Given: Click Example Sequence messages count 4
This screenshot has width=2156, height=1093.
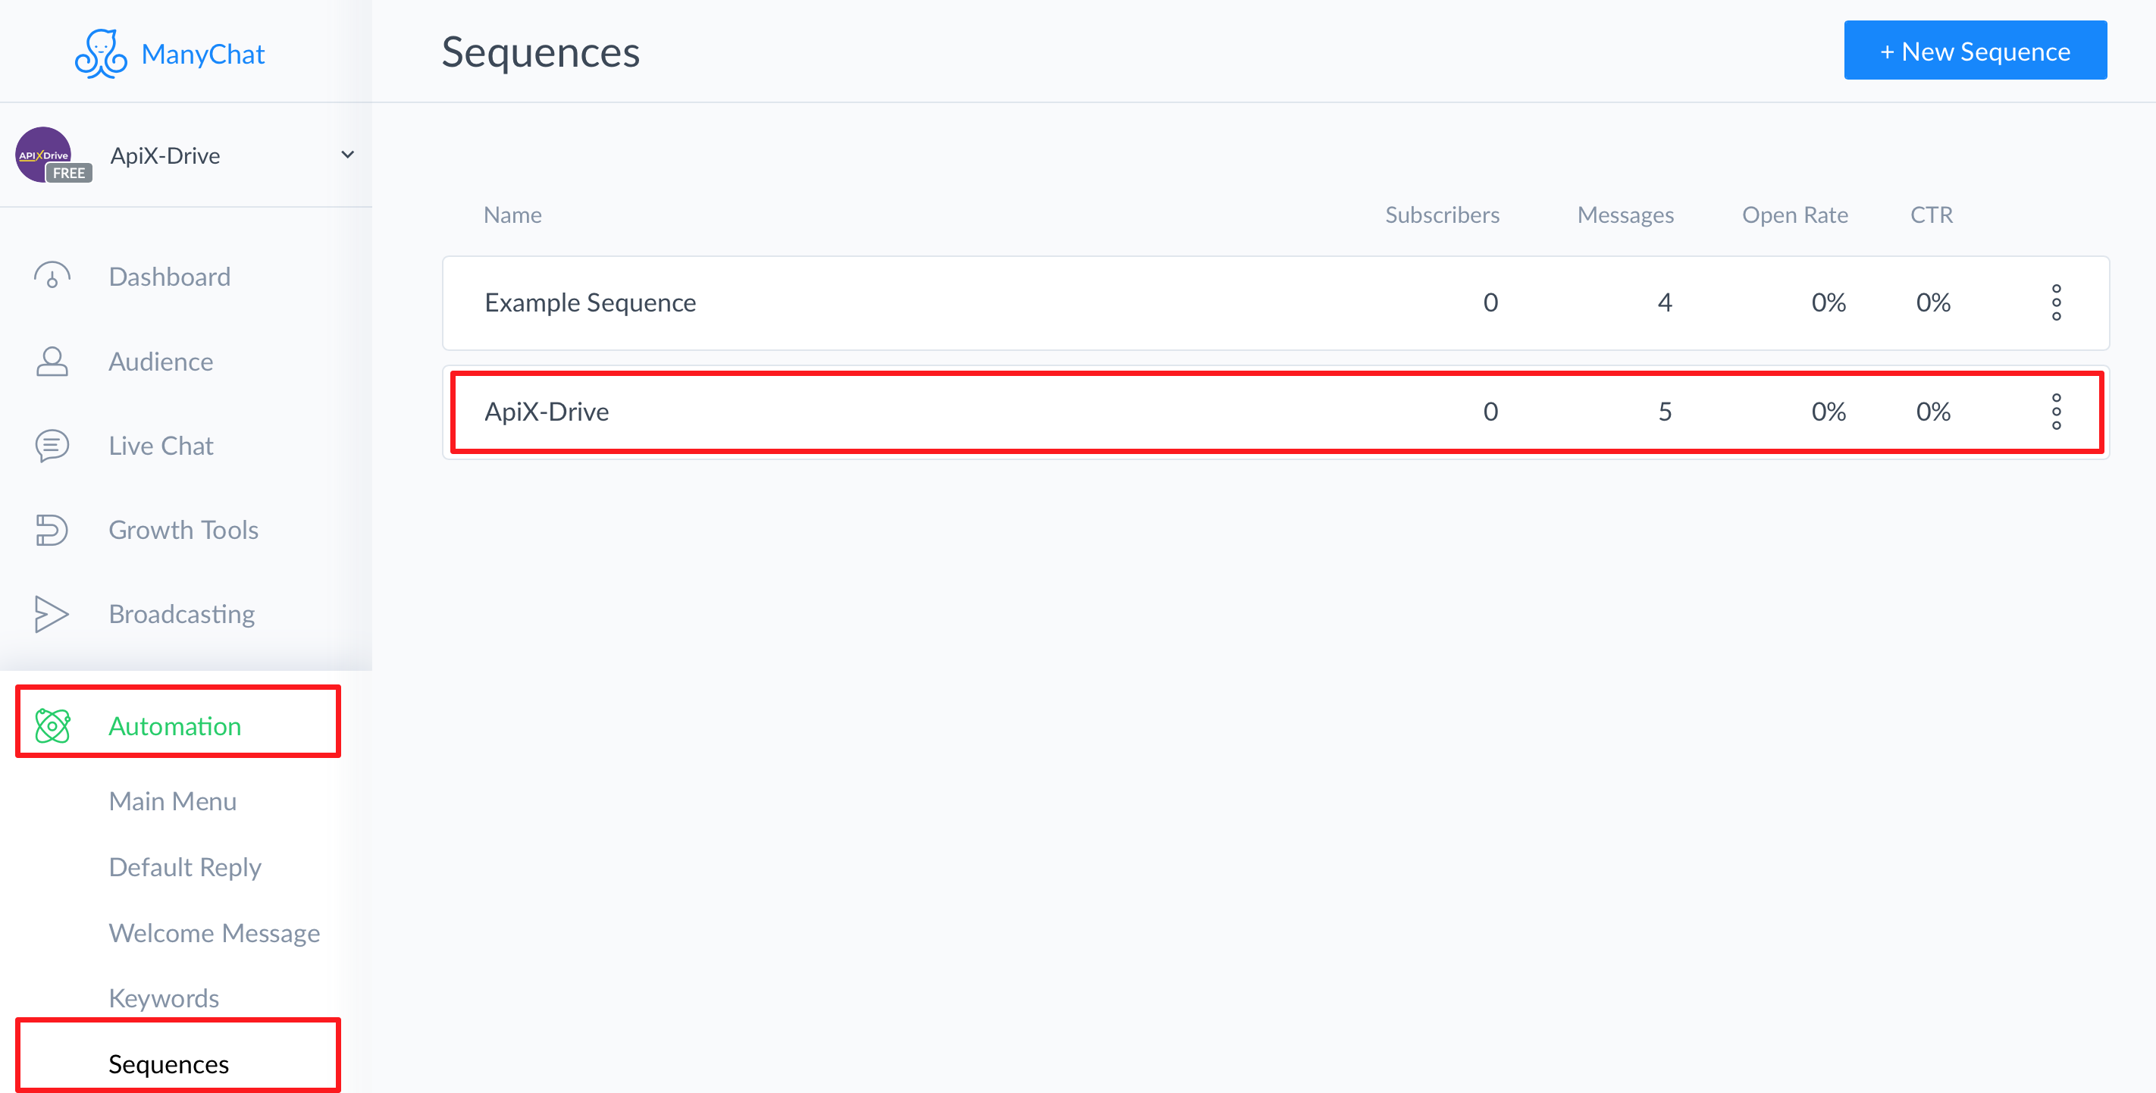Looking at the screenshot, I should [1665, 302].
